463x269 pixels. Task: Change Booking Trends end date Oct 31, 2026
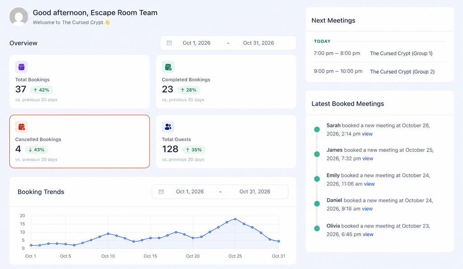click(255, 191)
